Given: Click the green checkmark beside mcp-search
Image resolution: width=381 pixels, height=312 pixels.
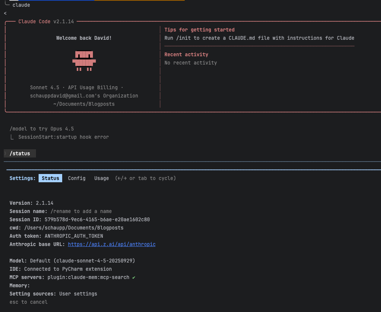Looking at the screenshot, I should tap(134, 277).
